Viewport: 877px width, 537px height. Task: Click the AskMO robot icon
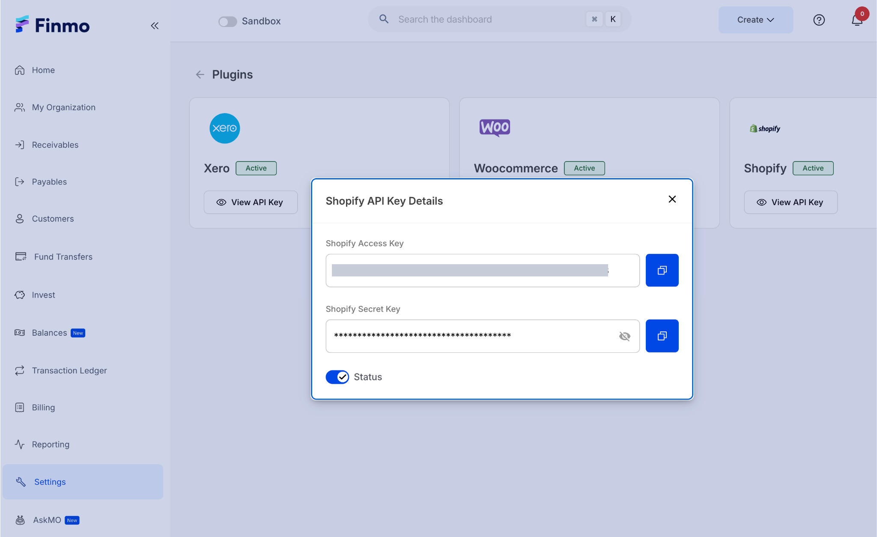pos(20,520)
